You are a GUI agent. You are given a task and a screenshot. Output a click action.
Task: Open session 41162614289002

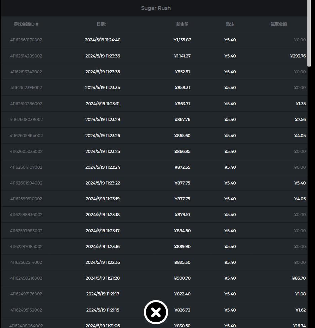click(26, 56)
